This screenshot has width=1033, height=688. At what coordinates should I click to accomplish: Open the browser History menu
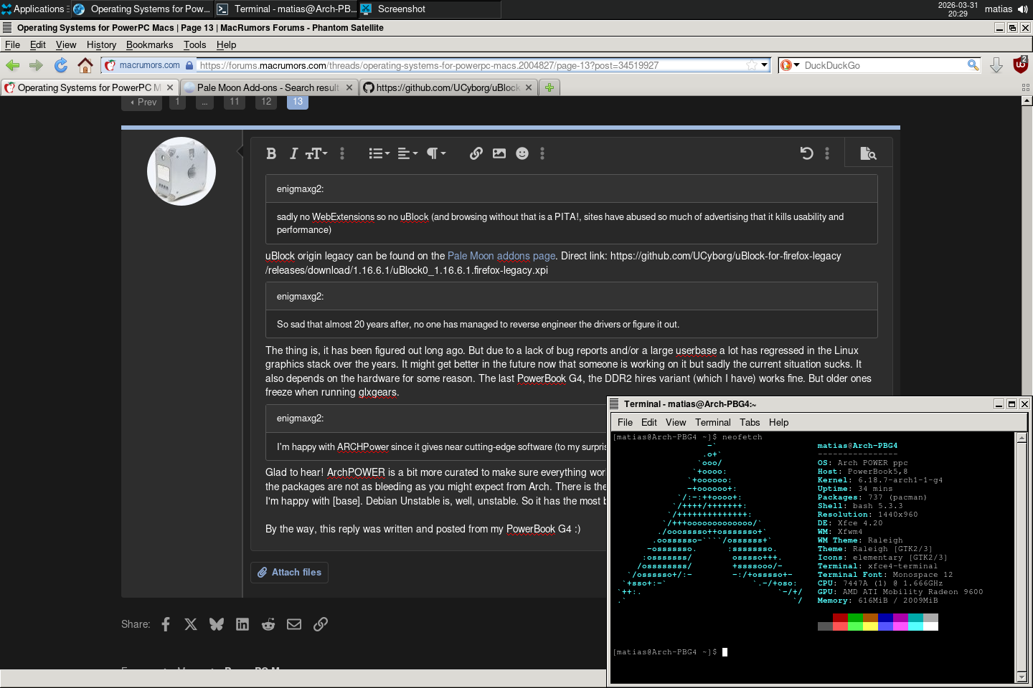[x=101, y=44]
